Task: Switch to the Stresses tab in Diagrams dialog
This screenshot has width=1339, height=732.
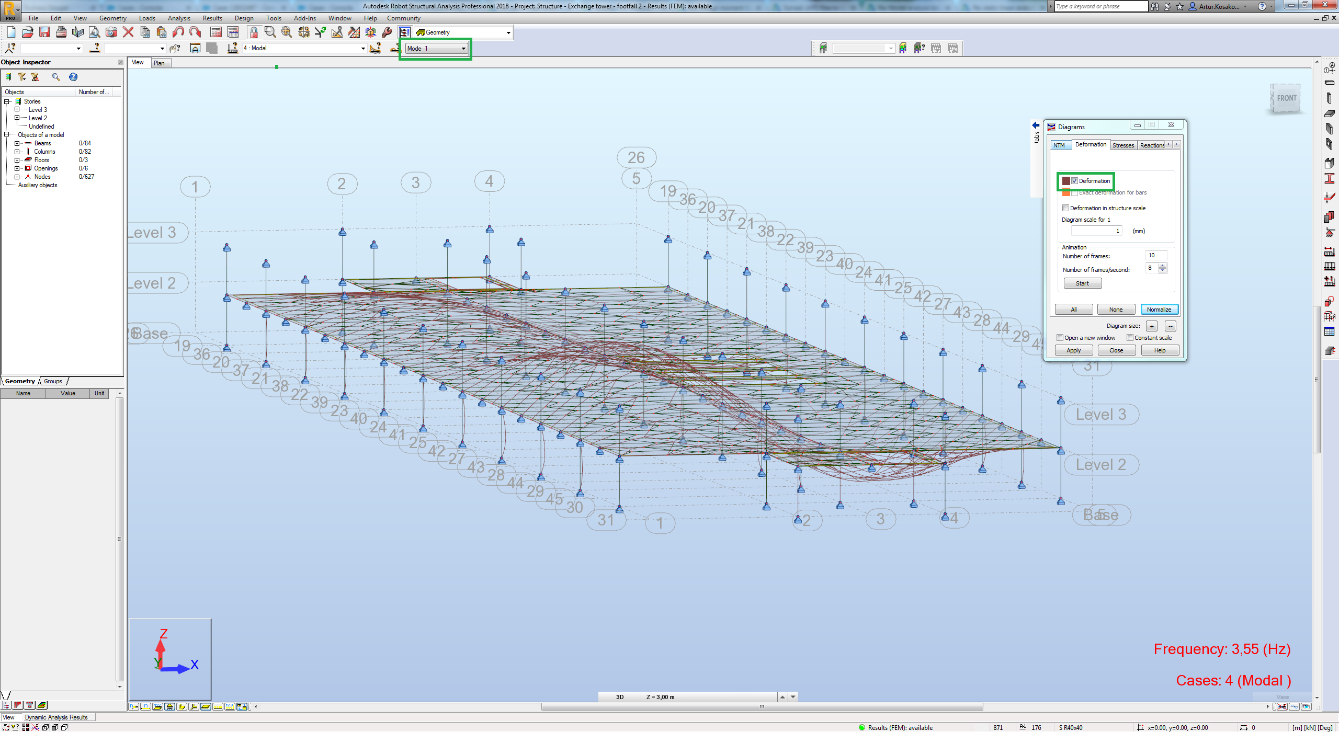Action: pyautogui.click(x=1123, y=145)
